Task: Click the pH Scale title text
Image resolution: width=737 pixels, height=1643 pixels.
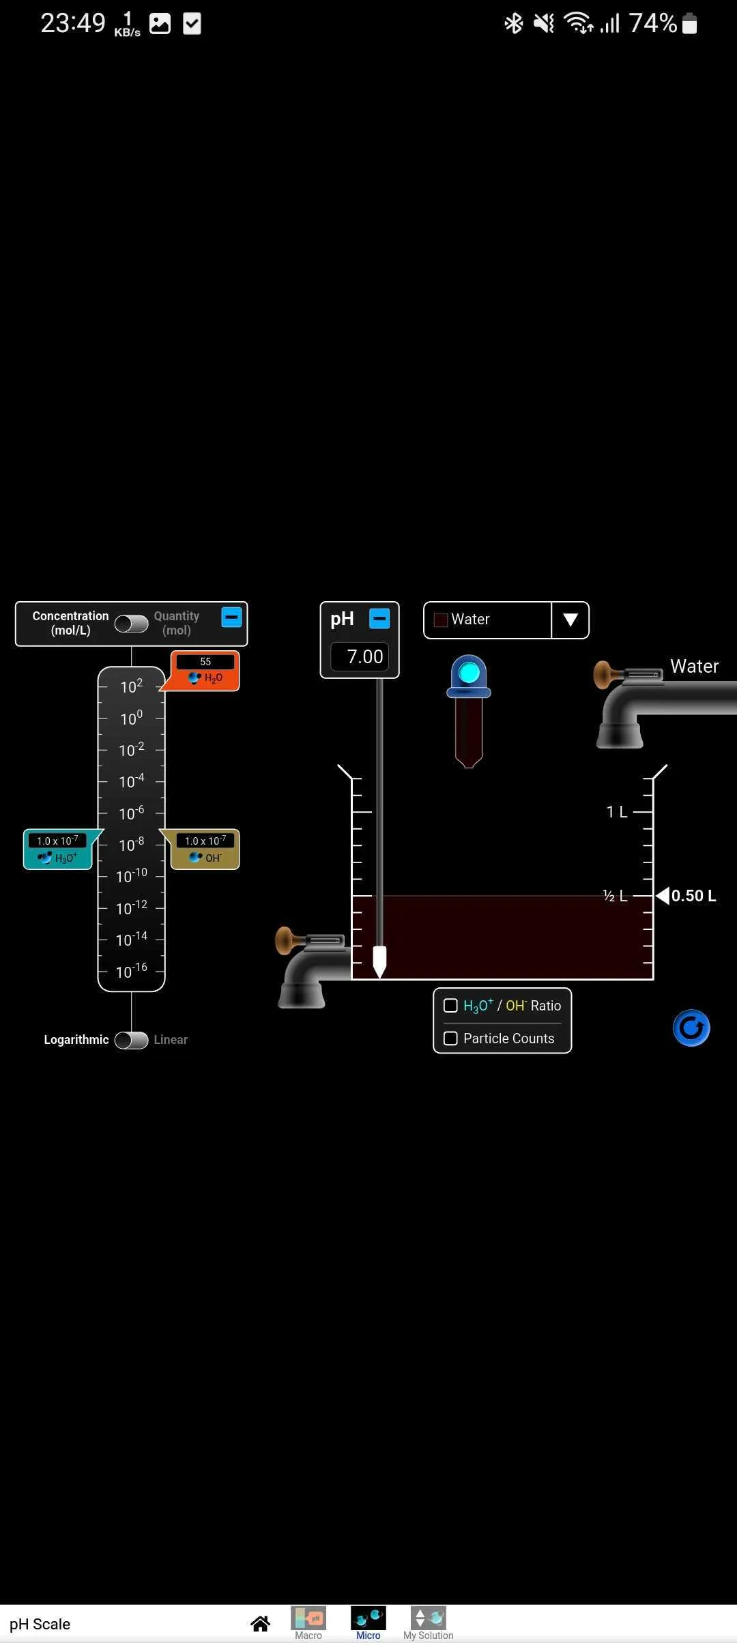Action: 40,1625
